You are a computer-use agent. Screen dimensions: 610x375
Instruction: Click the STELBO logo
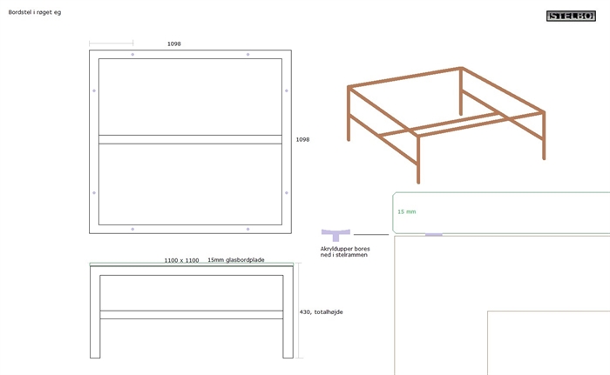(x=571, y=16)
